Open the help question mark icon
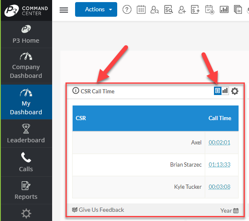Screen dimensions: 249x221 point(127,10)
